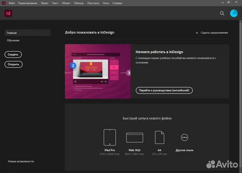Click the Создать button
This screenshot has height=173, width=242.
pyautogui.click(x=13, y=54)
